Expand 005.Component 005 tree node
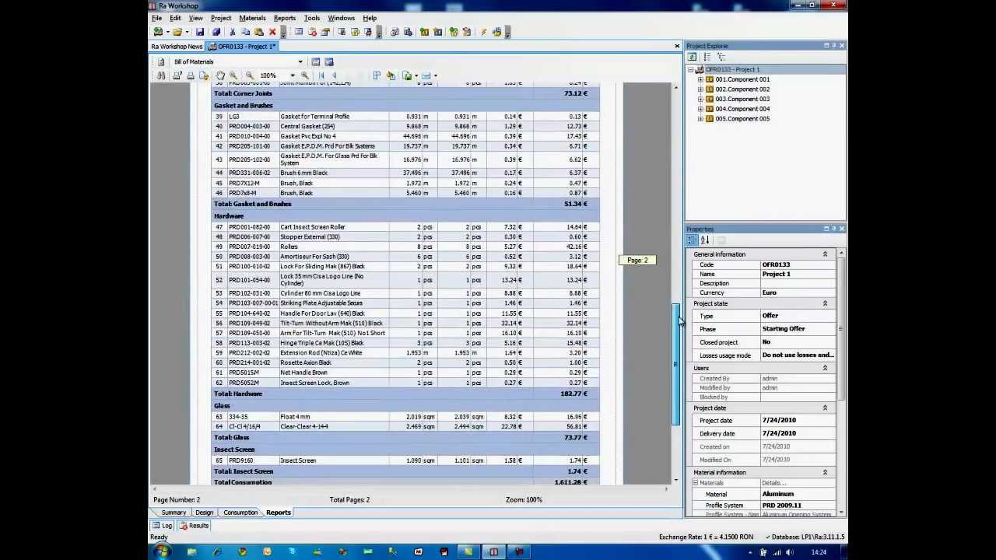The image size is (996, 560). [700, 119]
